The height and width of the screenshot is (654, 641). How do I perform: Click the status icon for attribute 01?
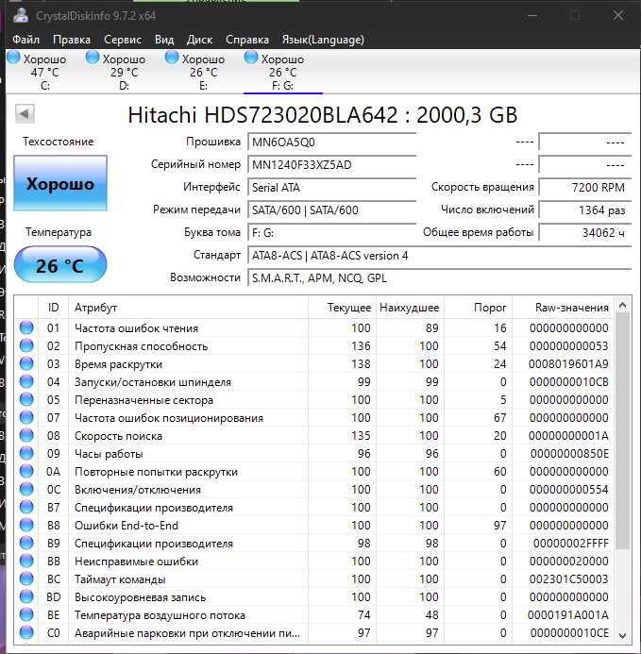coord(26,327)
